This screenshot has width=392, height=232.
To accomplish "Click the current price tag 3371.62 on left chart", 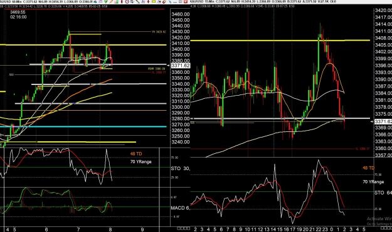I will click(x=181, y=66).
